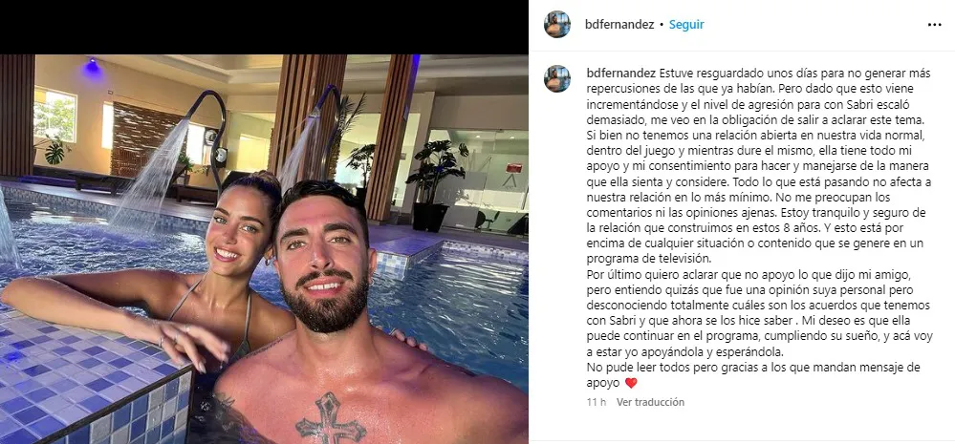Viewport: 955px width, 444px height.
Task: Show translation via Ver traducción
Action: click(650, 402)
